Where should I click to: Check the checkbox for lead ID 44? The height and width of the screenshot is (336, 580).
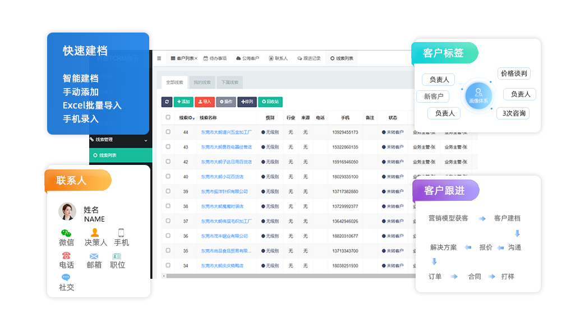point(168,132)
